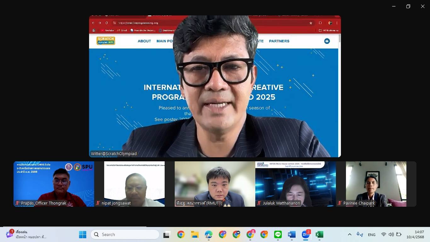The width and height of the screenshot is (430, 242).
Task: Click the speaker volume tray icon
Action: [x=391, y=234]
